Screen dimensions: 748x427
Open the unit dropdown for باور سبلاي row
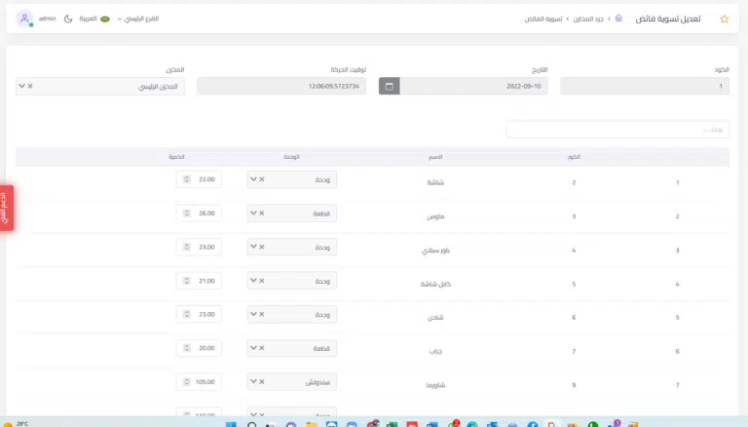point(253,247)
